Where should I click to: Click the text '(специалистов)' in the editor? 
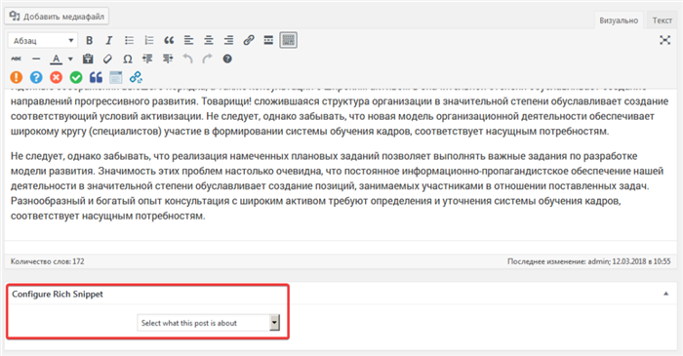125,132
